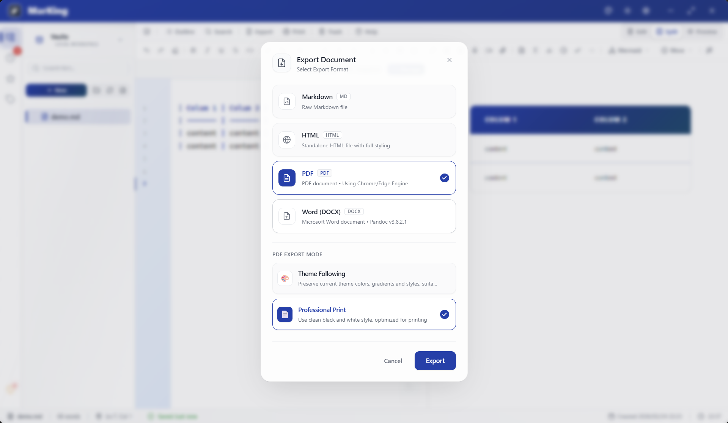Click the Markdown file code icon

(287, 102)
